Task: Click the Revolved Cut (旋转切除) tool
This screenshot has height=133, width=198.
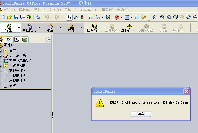Action: pos(146,28)
